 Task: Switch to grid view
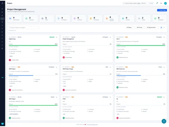tap(161, 27)
